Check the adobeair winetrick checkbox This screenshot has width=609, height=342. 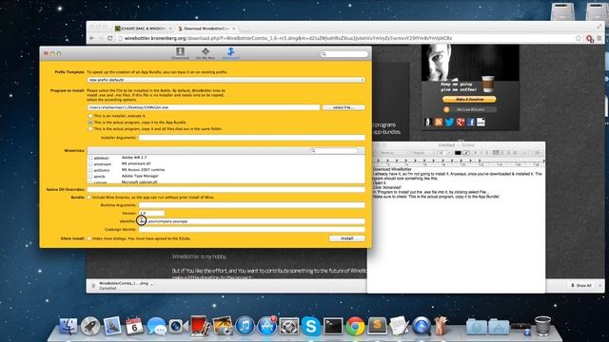point(90,159)
